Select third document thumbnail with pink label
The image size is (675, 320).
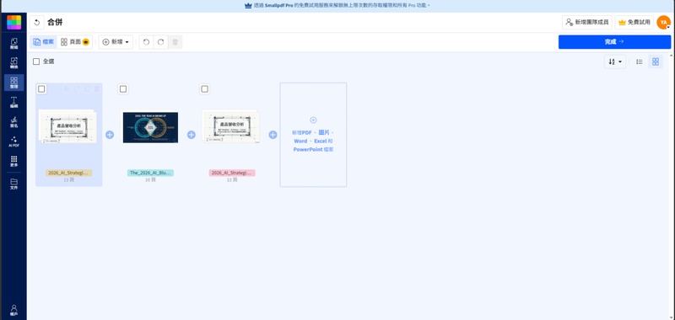[x=231, y=126]
